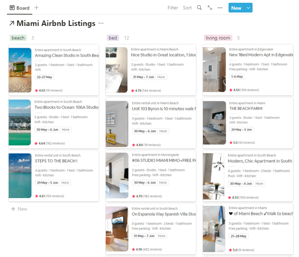Click the photo thumbnail on STEPS TO THE BEACH
The height and width of the screenshot is (257, 299).
20,176
